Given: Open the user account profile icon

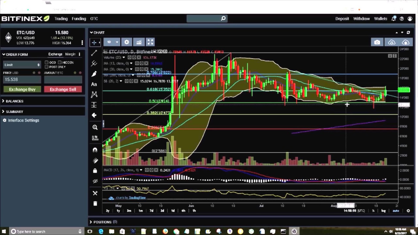Looking at the screenshot, I should pos(410,19).
